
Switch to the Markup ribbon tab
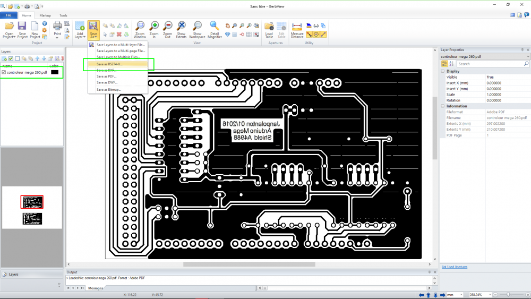45,15
